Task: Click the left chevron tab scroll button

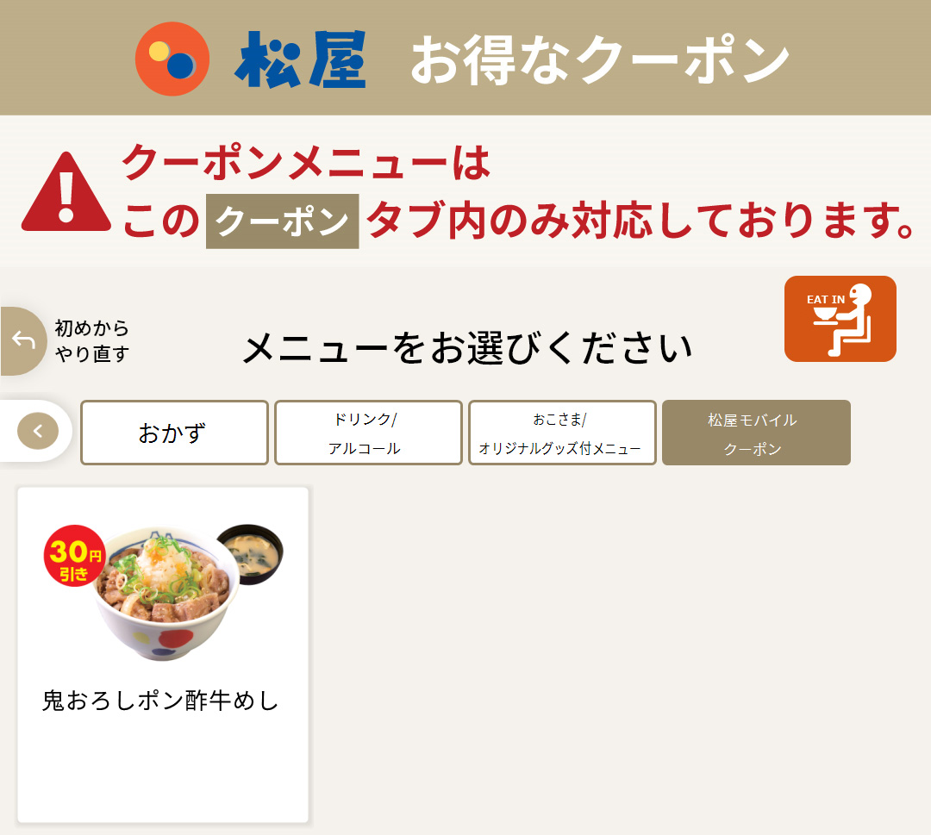Action: (38, 431)
